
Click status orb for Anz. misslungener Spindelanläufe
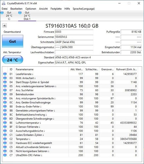pyautogui.click(x=5, y=98)
